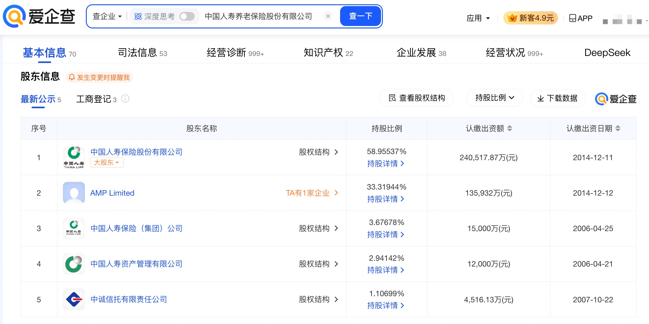Open the APP download link
Image resolution: width=649 pixels, height=324 pixels.
581,18
